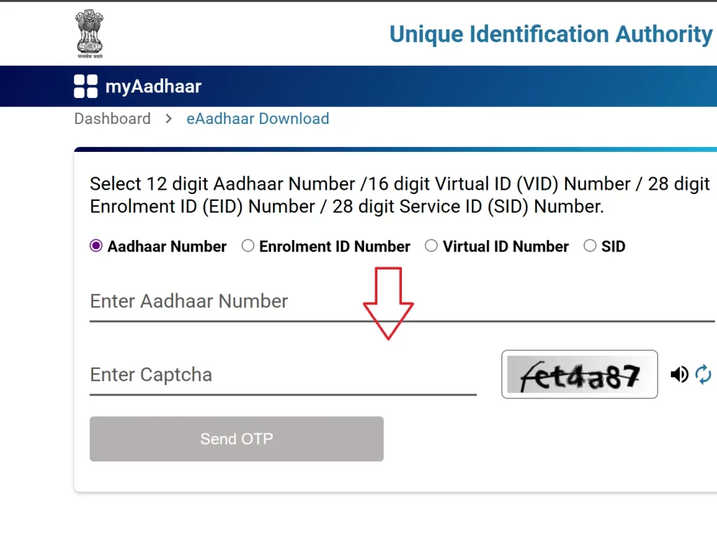Click the eAadhaar Download breadcrumb
This screenshot has width=717, height=535.
click(x=258, y=118)
